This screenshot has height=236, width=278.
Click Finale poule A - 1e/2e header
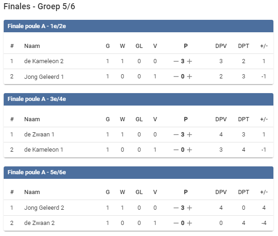138,26
